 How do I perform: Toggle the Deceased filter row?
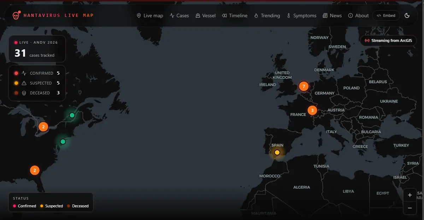(x=37, y=93)
